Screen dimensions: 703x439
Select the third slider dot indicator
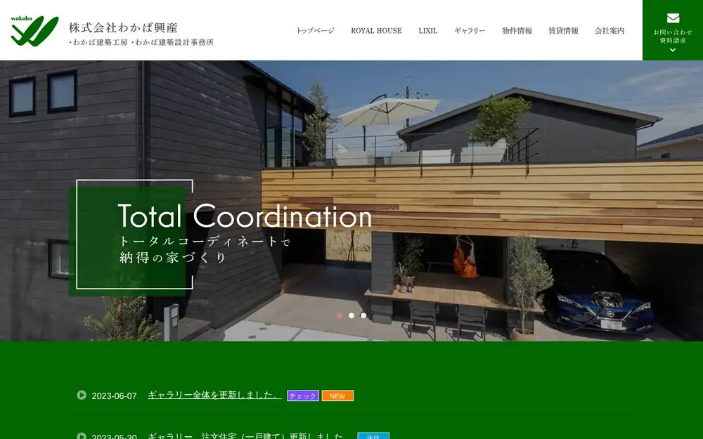click(363, 315)
